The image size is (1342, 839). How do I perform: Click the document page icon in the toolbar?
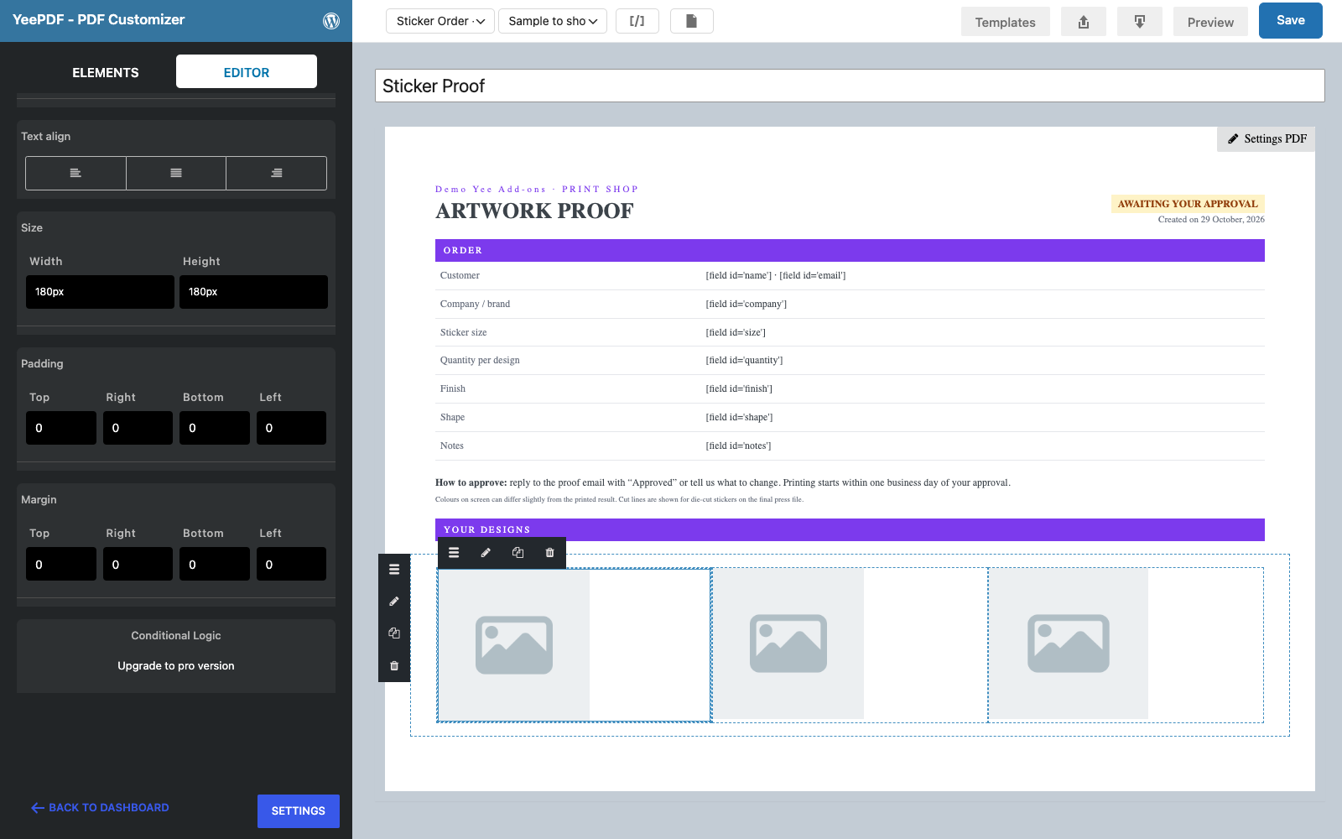click(x=692, y=21)
